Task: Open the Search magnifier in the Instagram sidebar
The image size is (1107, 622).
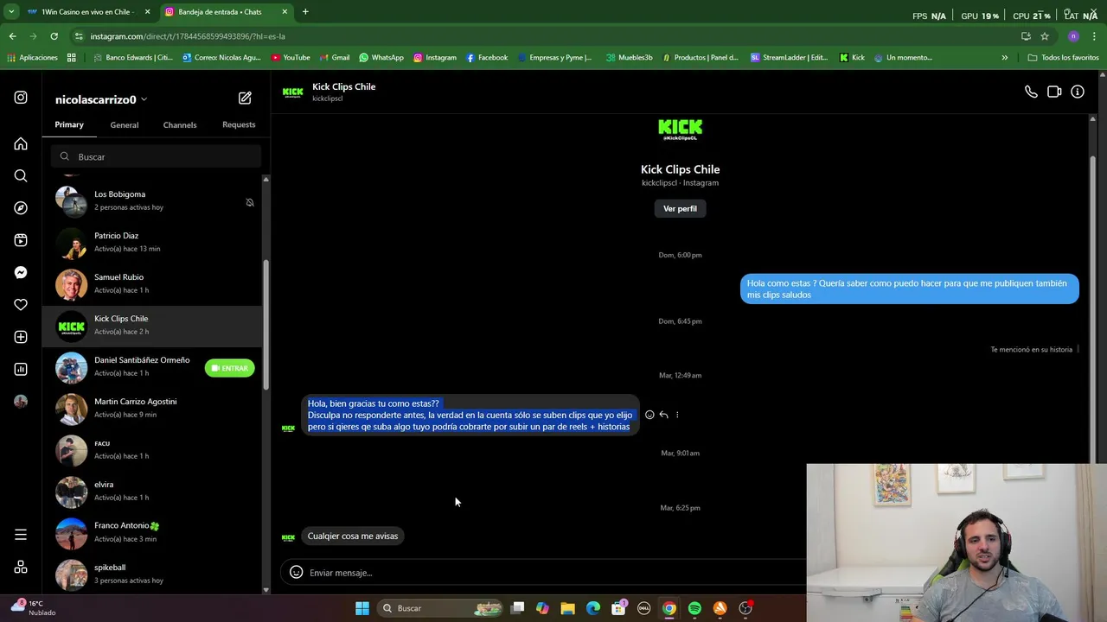Action: (21, 176)
